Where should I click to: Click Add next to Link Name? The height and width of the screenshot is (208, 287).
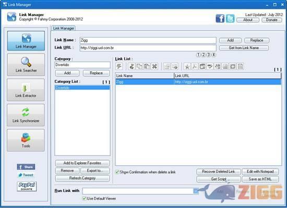230,40
